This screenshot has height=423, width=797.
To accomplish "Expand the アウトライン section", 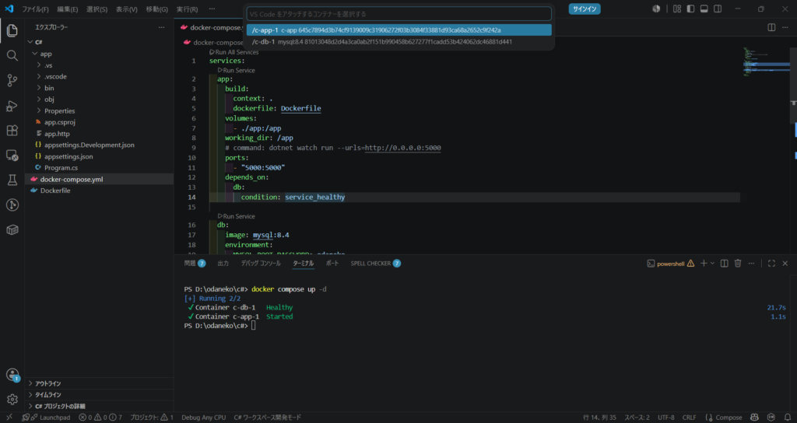I will click(99, 383).
